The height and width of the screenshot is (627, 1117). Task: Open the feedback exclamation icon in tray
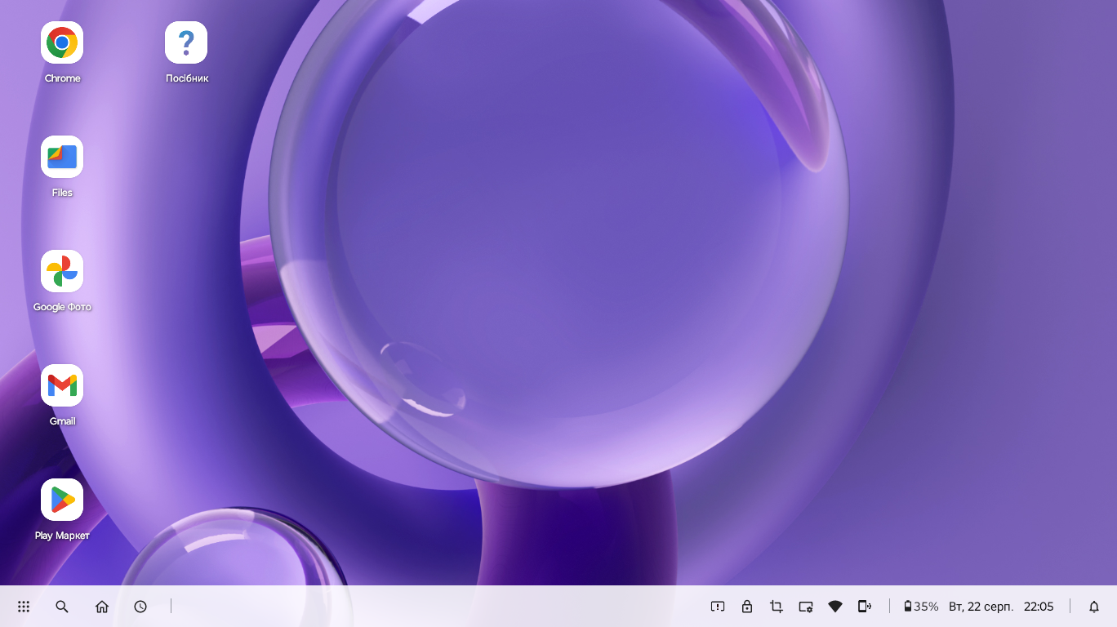click(x=718, y=607)
